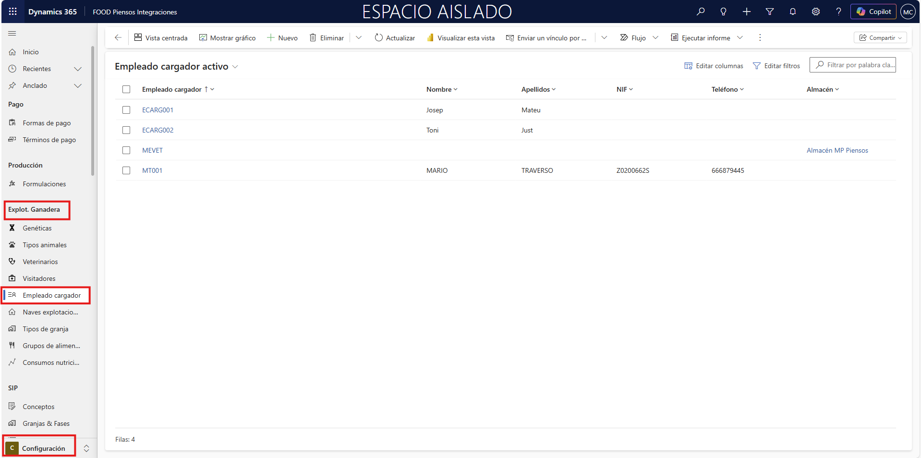
Task: Collapse the sidebar with hamburger icon
Action: 12,33
